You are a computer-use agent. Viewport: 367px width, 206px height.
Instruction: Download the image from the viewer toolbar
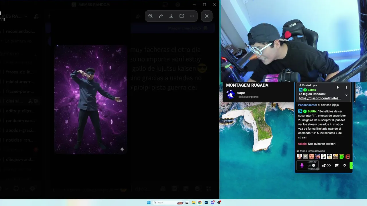coord(171,16)
